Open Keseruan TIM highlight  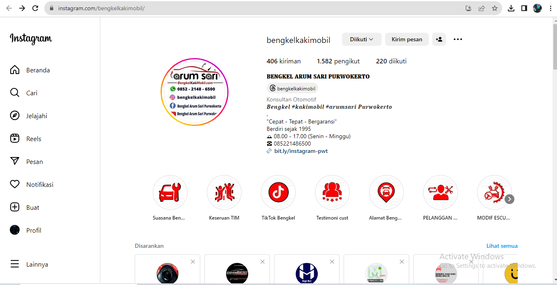224,193
